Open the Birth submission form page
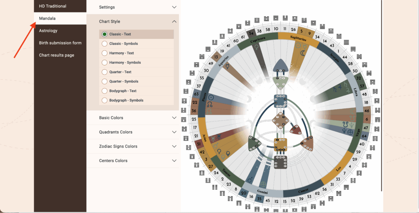 click(x=60, y=43)
